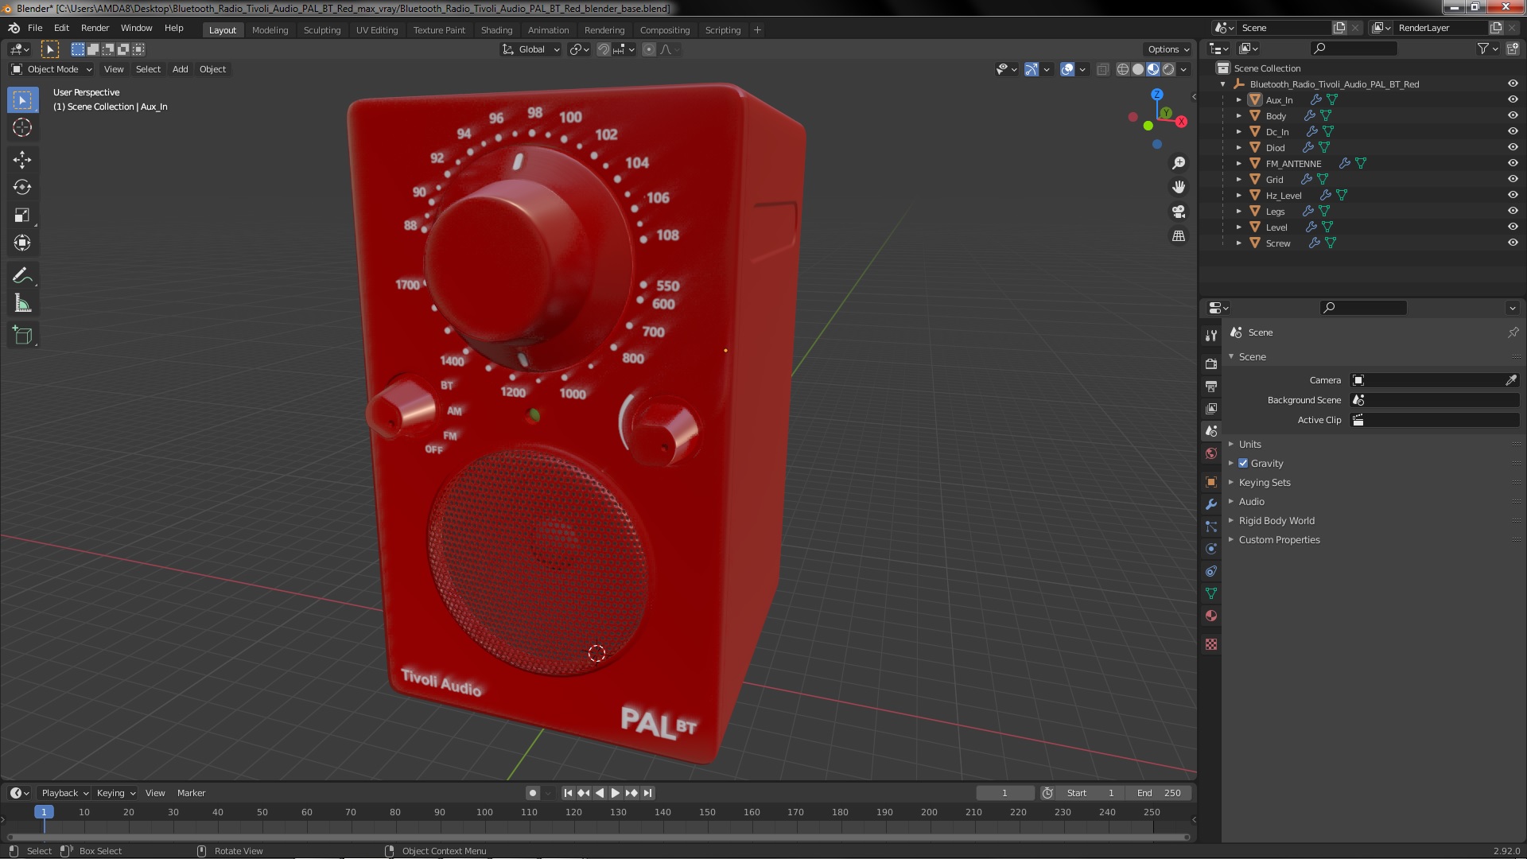Select the Annotate tool
The height and width of the screenshot is (859, 1527).
pos(22,276)
